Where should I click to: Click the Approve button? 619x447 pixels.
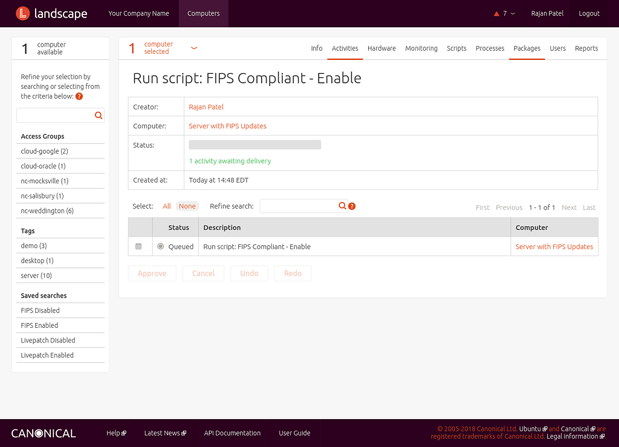pos(152,273)
